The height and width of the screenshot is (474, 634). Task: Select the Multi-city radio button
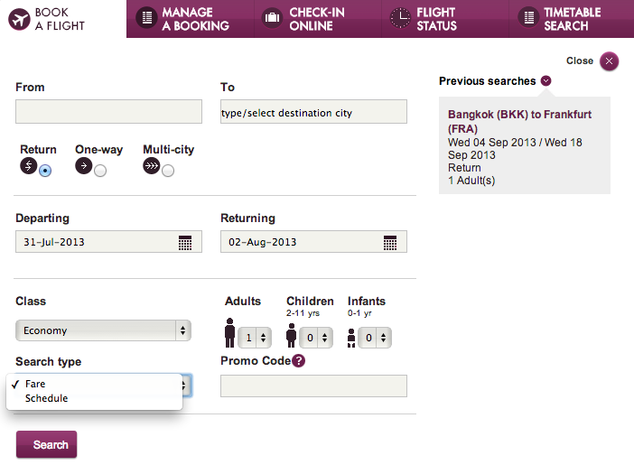point(168,171)
